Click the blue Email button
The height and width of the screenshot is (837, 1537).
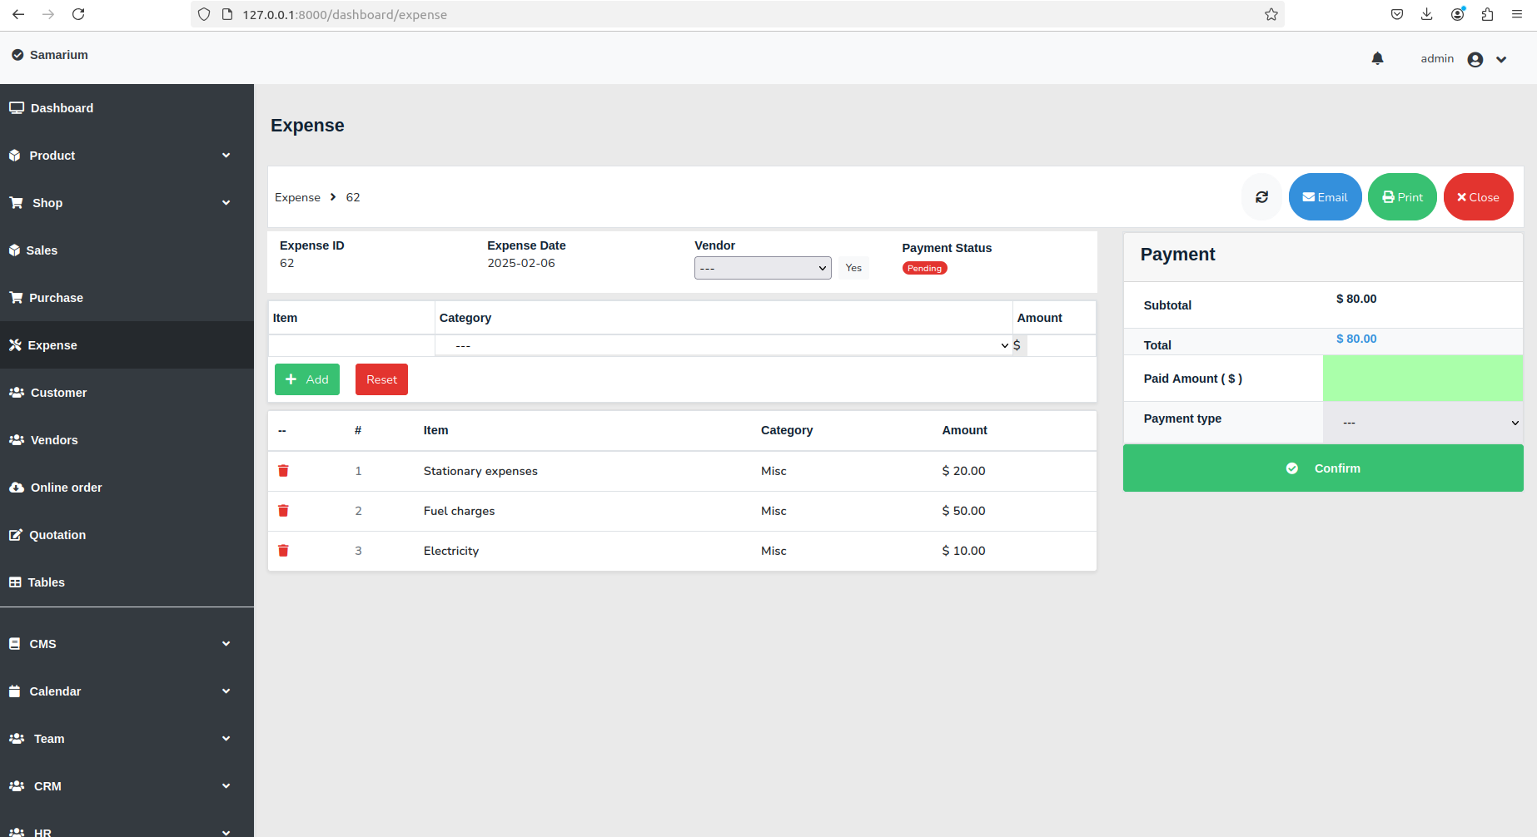(1325, 197)
